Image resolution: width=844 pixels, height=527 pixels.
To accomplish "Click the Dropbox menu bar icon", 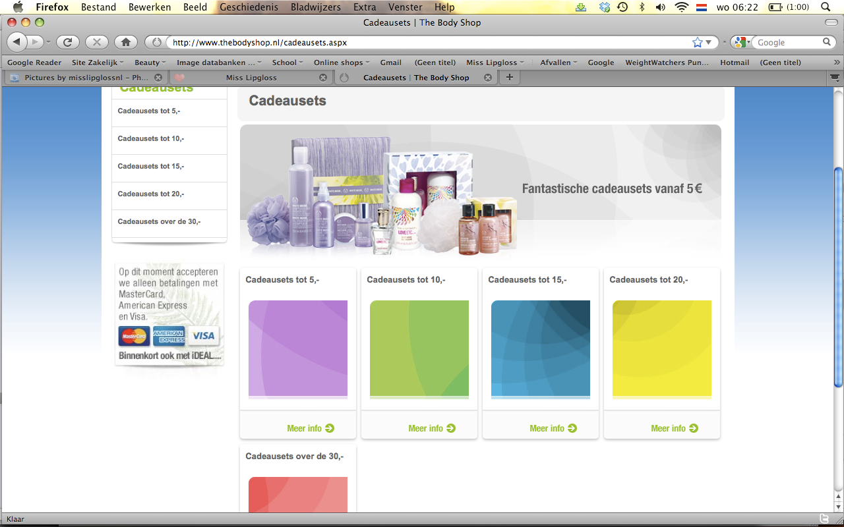I will pyautogui.click(x=605, y=7).
